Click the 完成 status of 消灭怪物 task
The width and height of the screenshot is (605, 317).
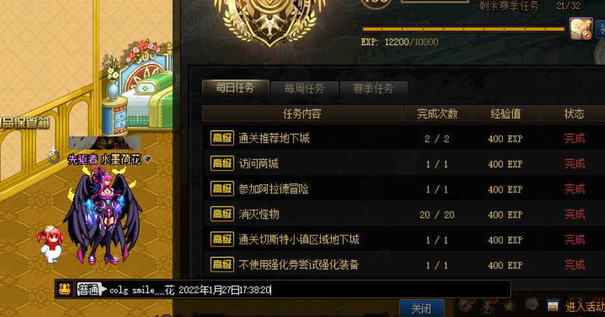[575, 214]
